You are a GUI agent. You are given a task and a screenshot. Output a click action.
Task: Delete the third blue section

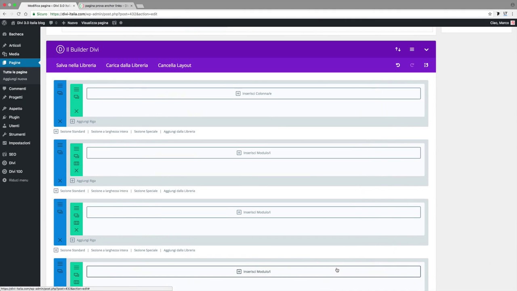pyautogui.click(x=60, y=240)
